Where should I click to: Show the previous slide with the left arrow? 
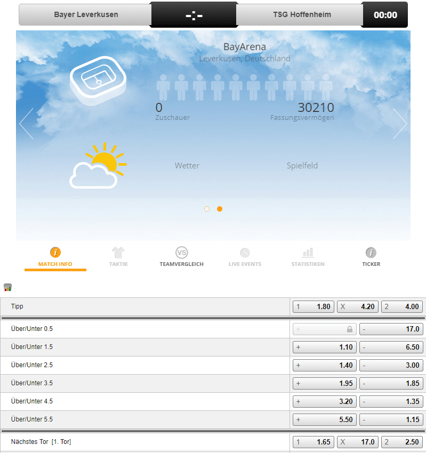26,124
